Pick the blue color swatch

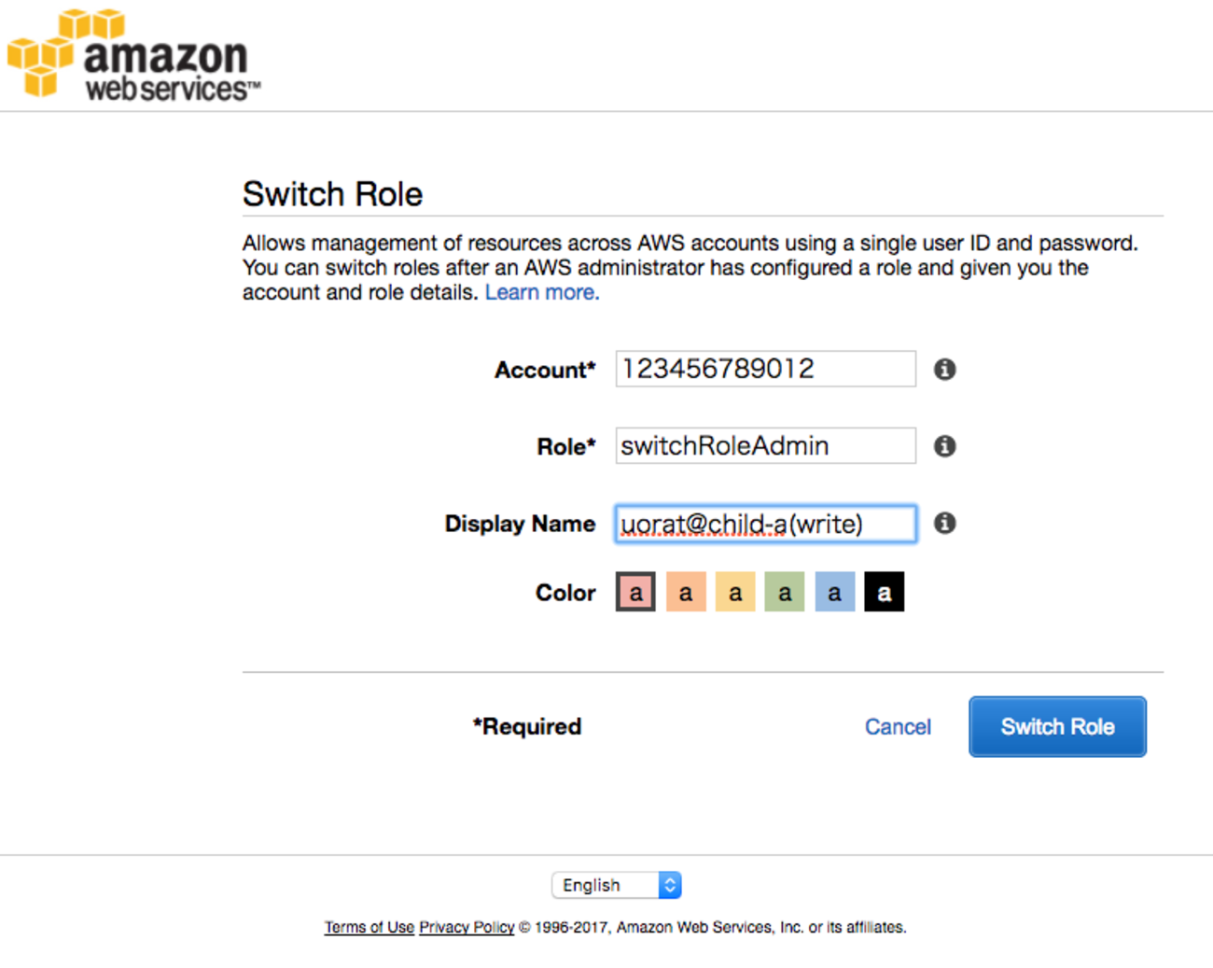point(834,592)
